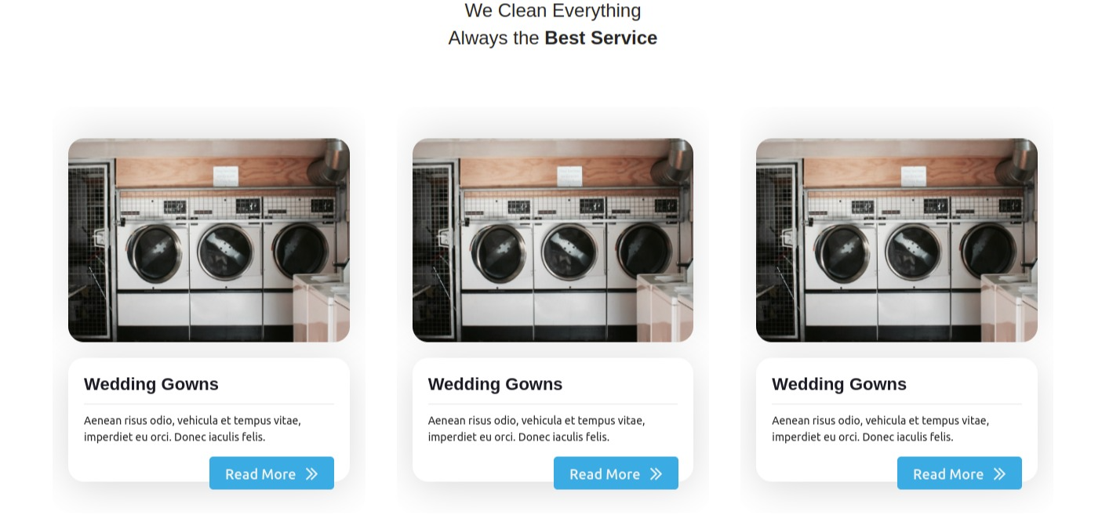Click the divider line under the left card title
This screenshot has height=515, width=1102.
[x=209, y=404]
